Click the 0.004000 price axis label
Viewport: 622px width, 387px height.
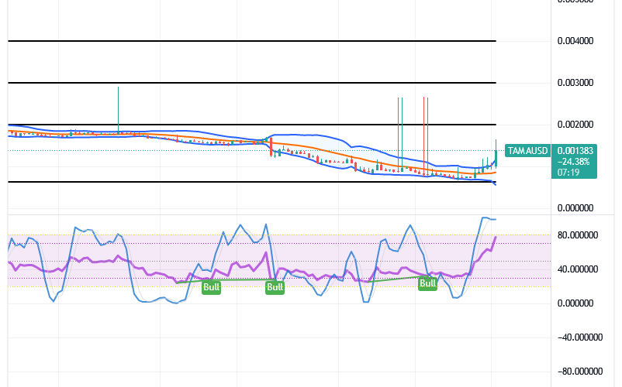(575, 41)
